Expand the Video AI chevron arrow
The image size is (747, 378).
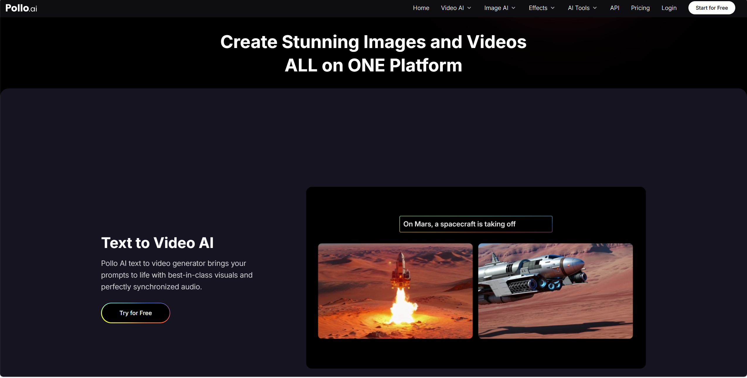coord(469,8)
